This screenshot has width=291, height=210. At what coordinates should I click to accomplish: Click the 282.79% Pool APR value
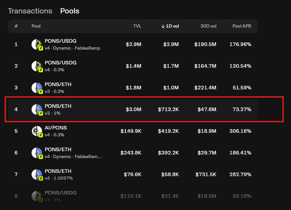tap(241, 175)
